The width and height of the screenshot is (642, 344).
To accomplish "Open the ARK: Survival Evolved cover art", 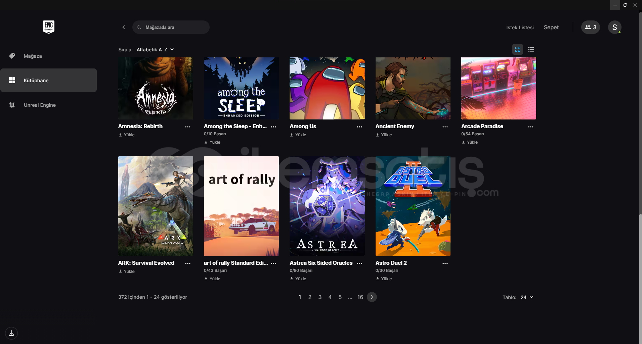I will (x=156, y=206).
